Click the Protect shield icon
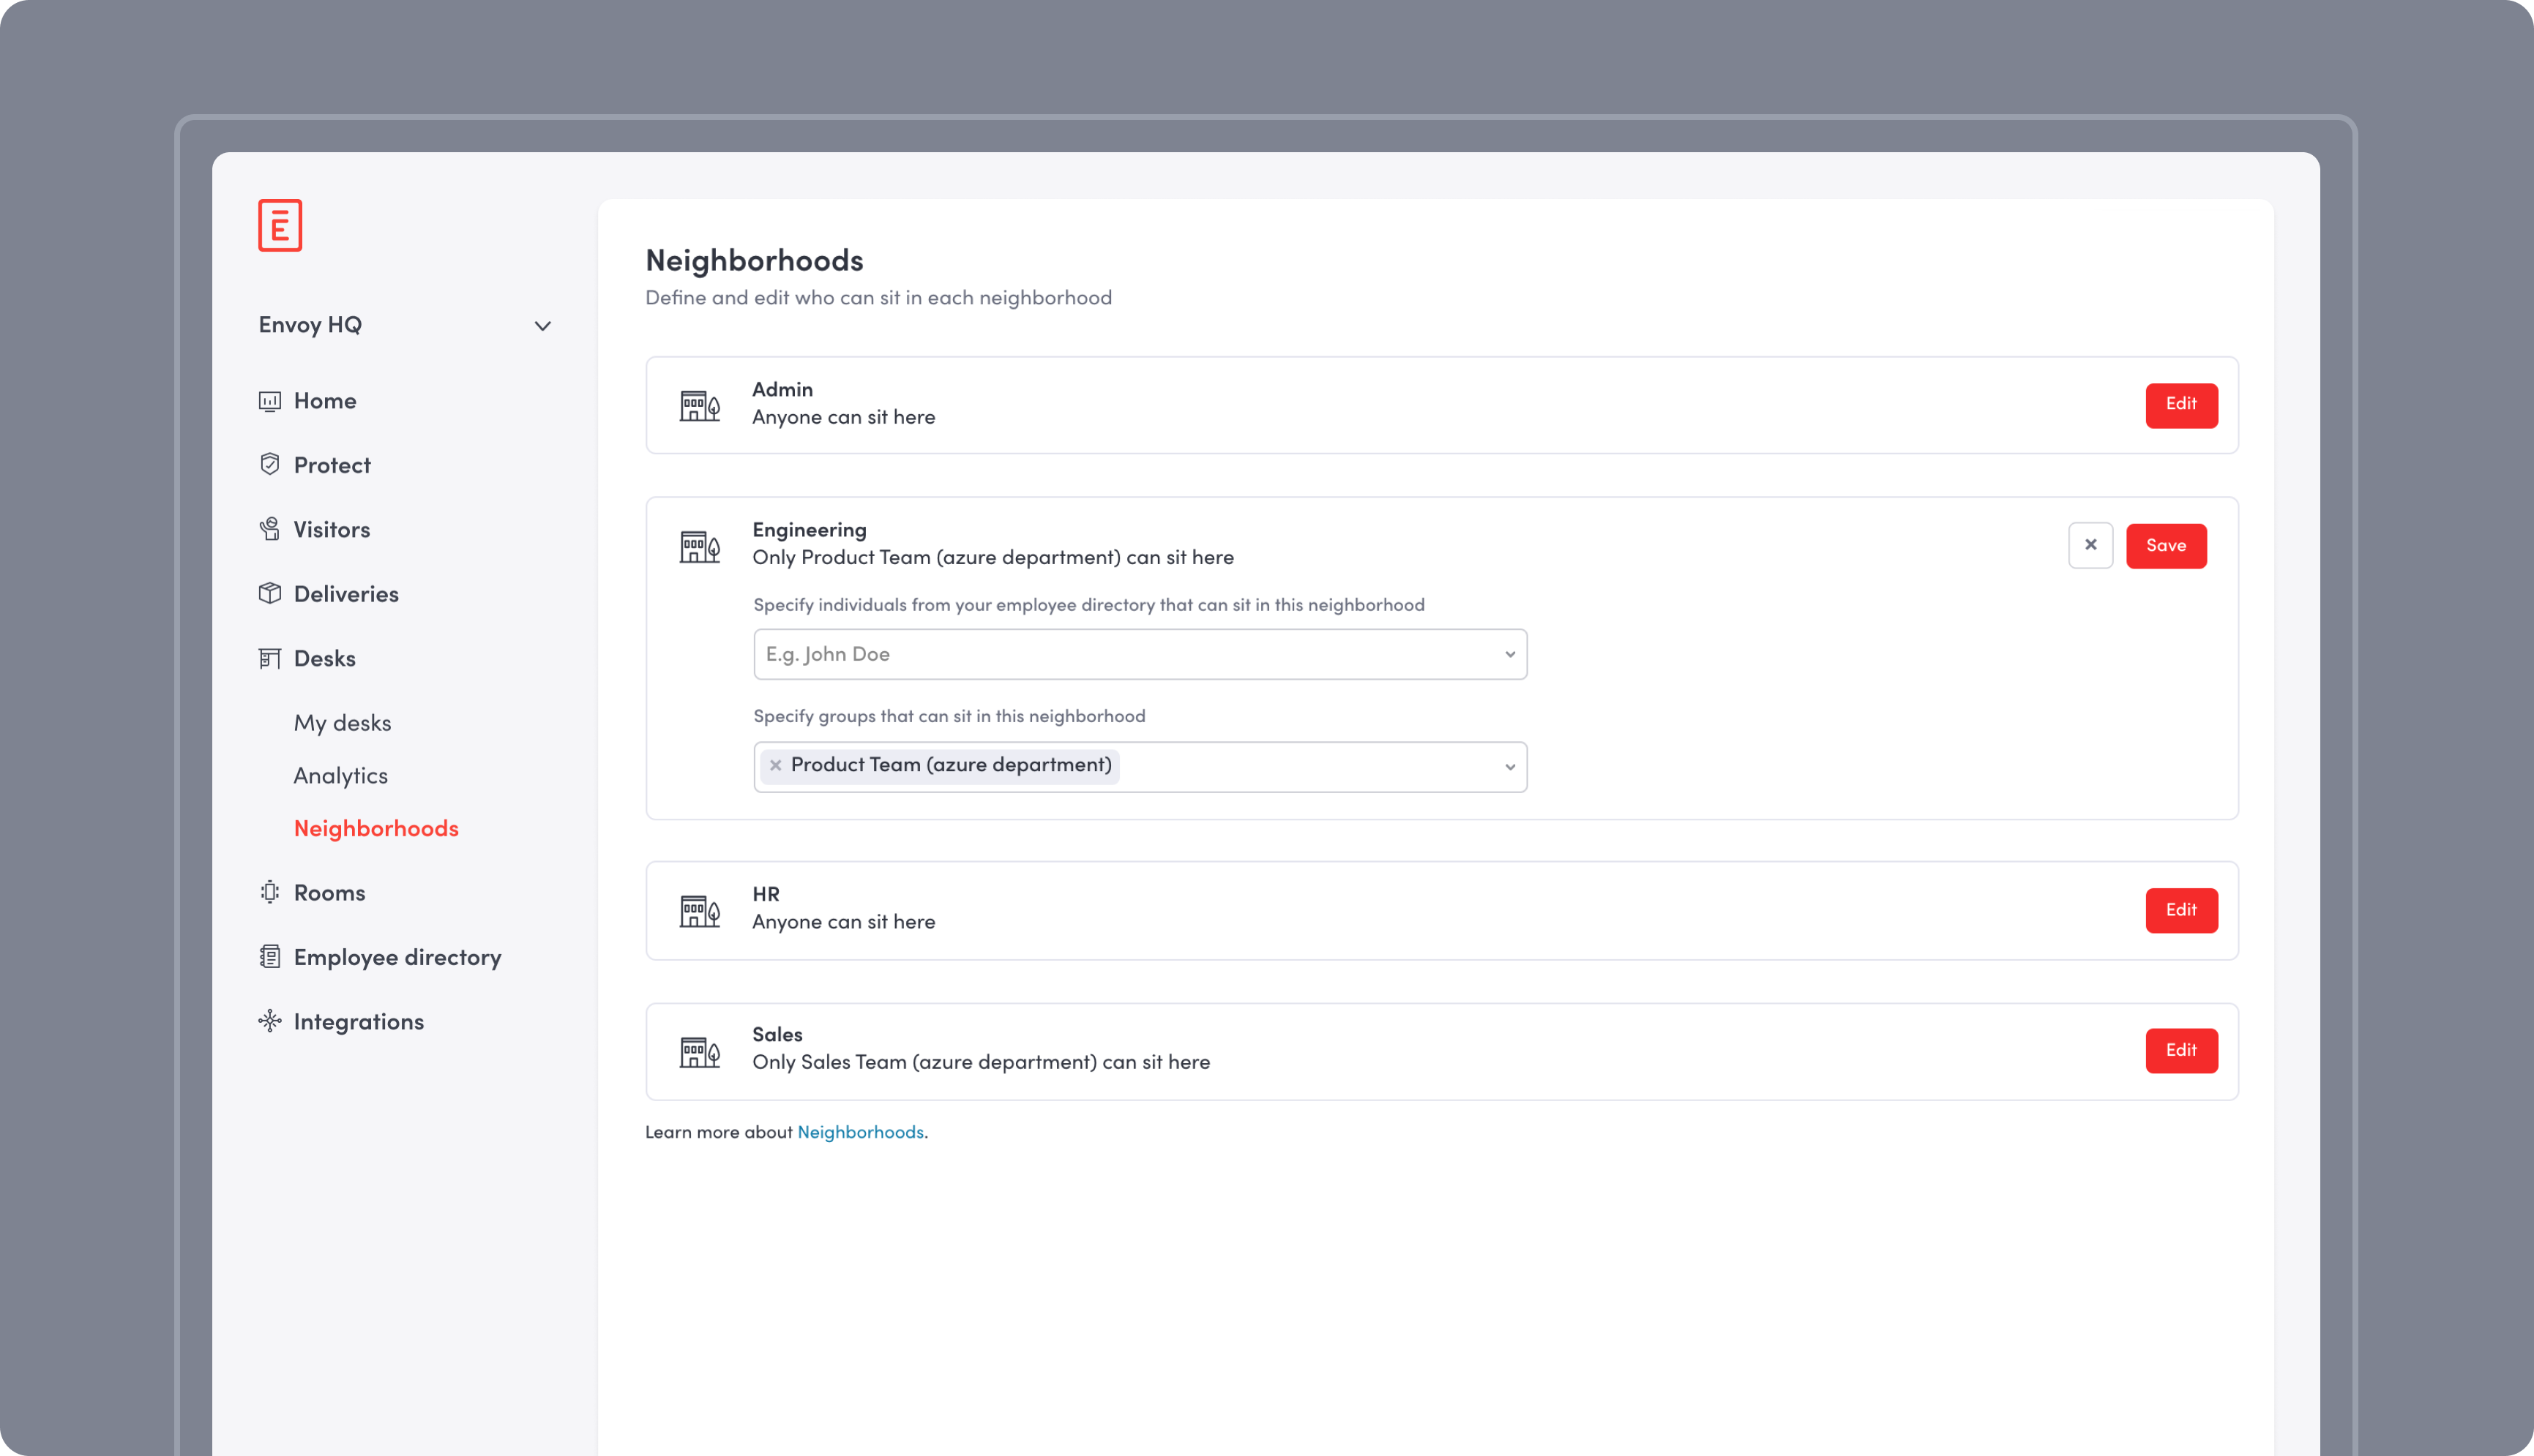 point(269,465)
